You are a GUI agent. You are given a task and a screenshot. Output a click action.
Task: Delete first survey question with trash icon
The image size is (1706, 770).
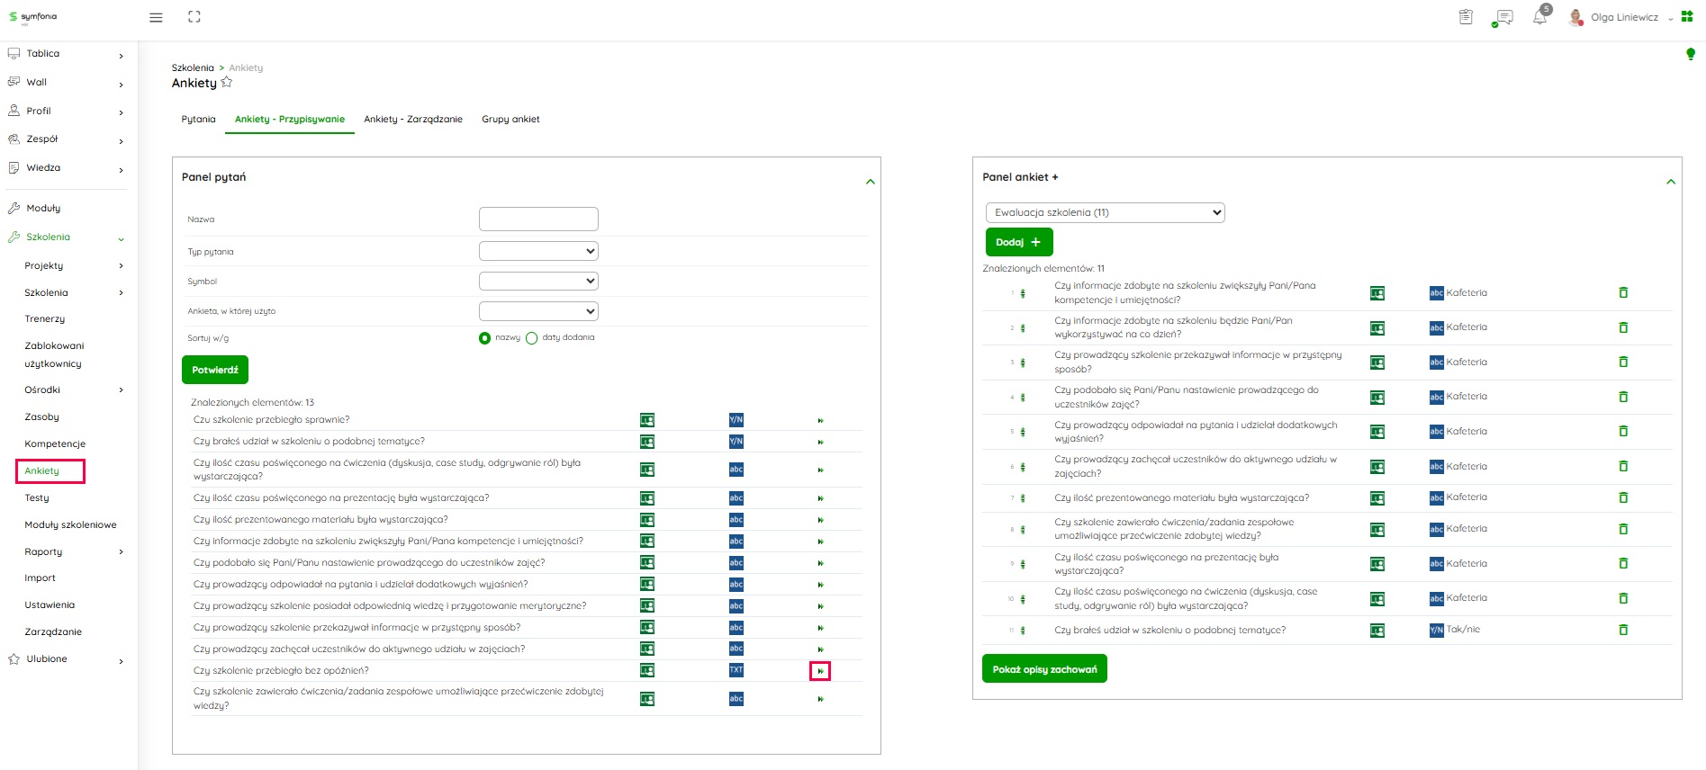click(x=1623, y=292)
